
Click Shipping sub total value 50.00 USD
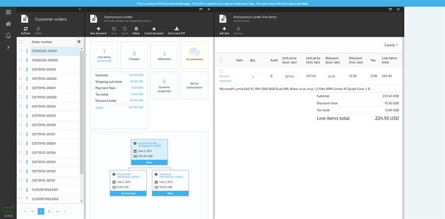click(136, 82)
